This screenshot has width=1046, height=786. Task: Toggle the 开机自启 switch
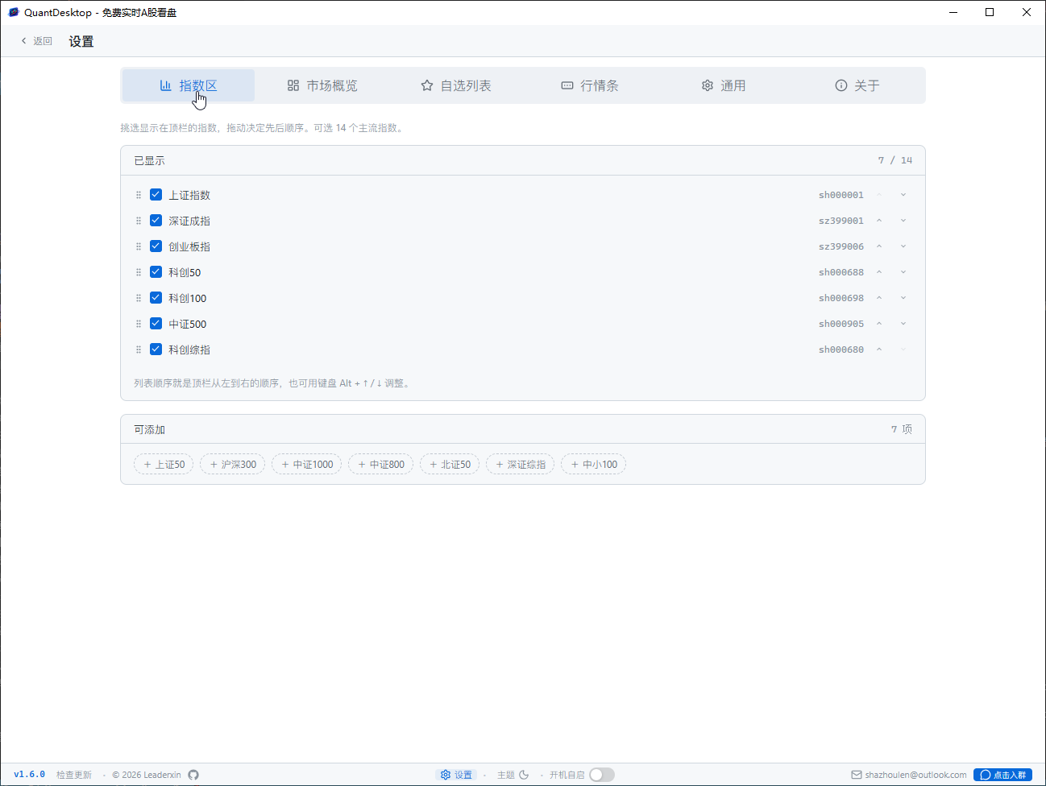click(x=602, y=775)
